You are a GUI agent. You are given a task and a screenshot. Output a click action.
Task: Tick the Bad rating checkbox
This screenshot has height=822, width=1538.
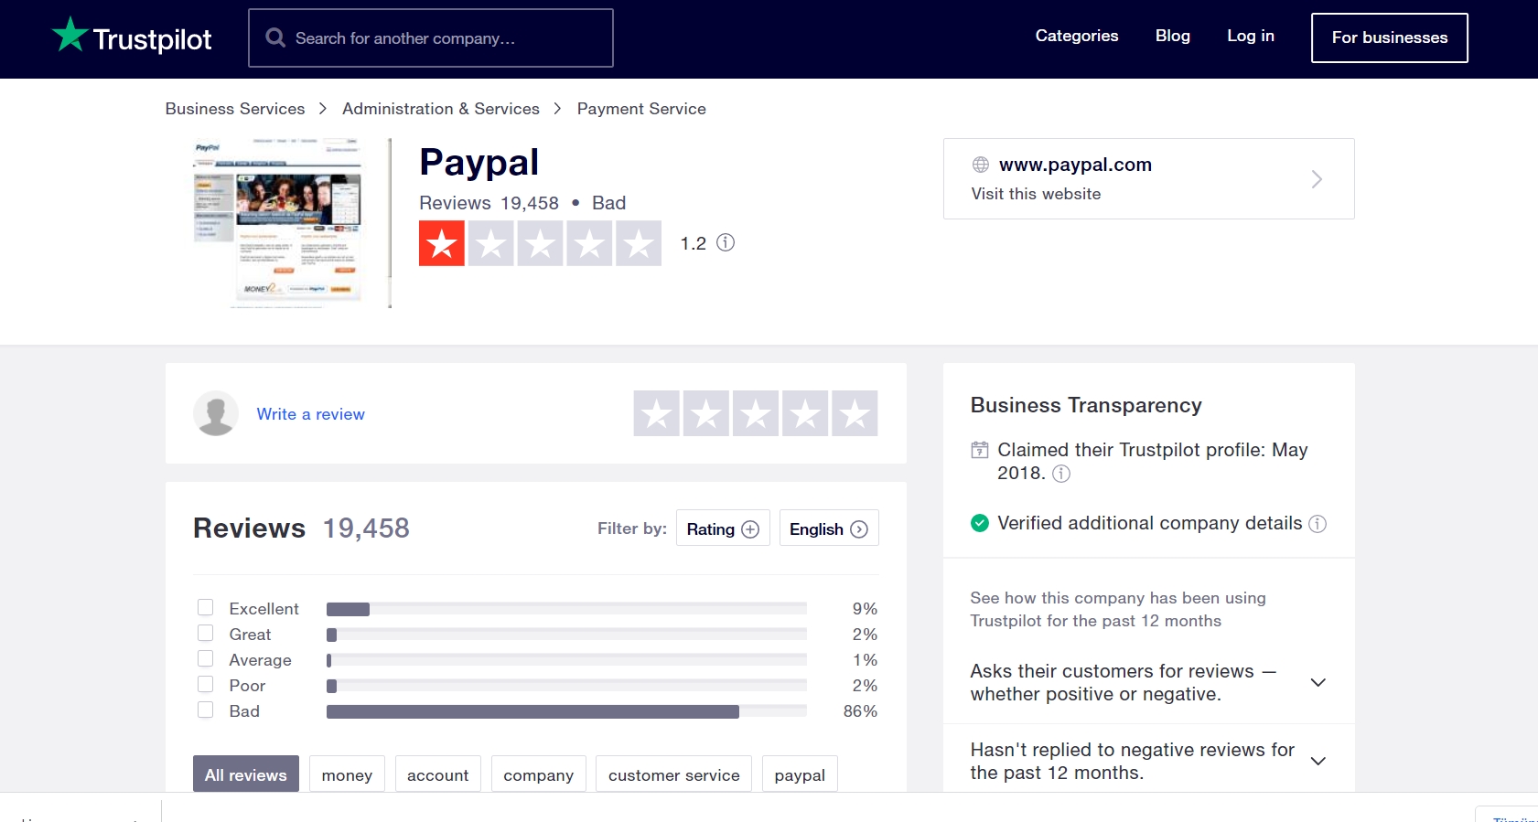[x=206, y=710]
